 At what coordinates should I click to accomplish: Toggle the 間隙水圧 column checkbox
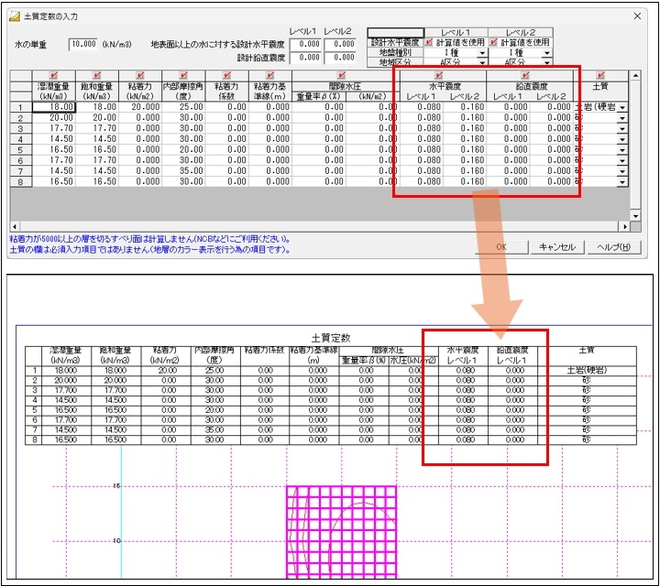[341, 75]
